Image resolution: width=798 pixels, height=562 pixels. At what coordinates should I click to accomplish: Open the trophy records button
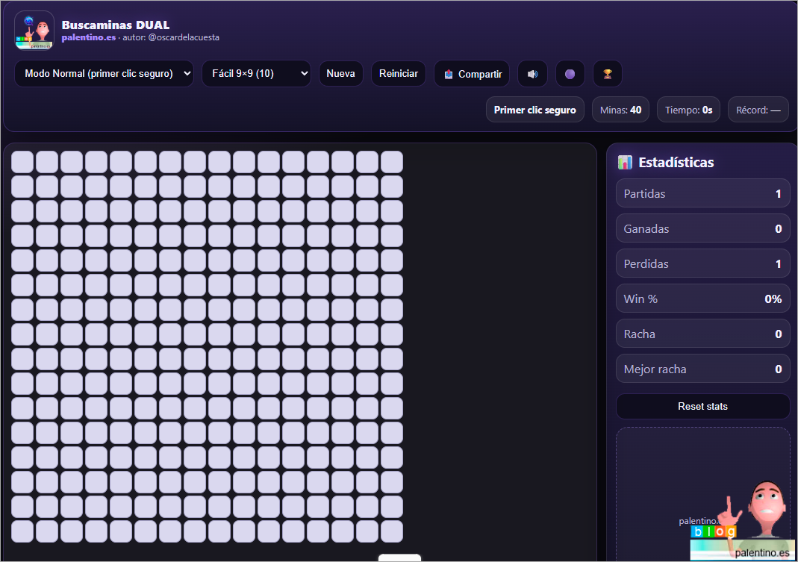pyautogui.click(x=607, y=74)
